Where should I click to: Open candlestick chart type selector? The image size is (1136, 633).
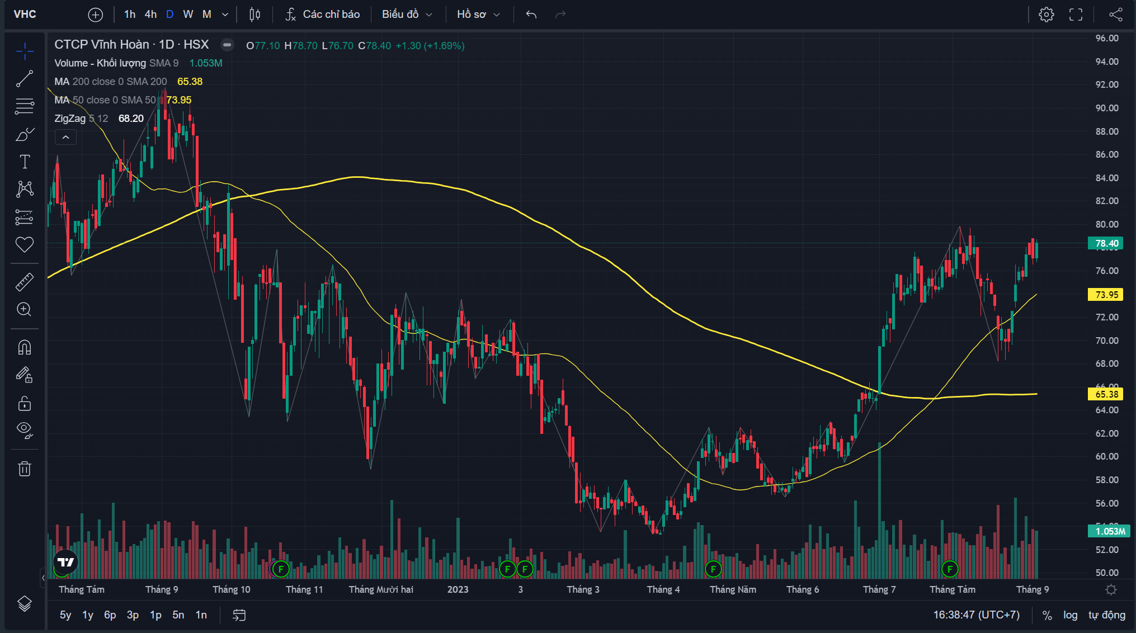click(x=254, y=15)
